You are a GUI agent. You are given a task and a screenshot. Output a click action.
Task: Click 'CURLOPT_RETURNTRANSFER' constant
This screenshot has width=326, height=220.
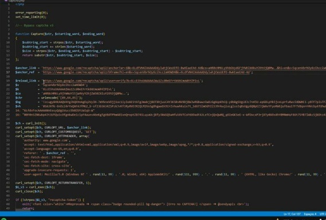(64, 183)
